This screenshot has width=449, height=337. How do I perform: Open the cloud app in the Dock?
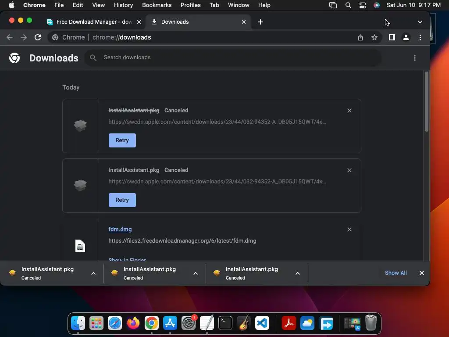click(x=307, y=323)
